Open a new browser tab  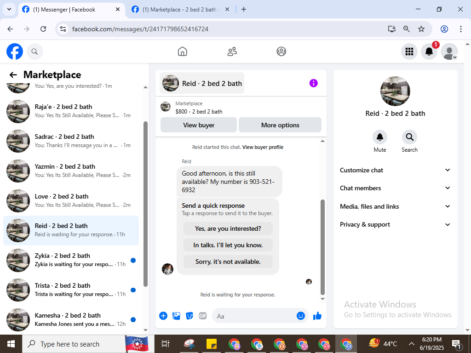click(x=244, y=9)
